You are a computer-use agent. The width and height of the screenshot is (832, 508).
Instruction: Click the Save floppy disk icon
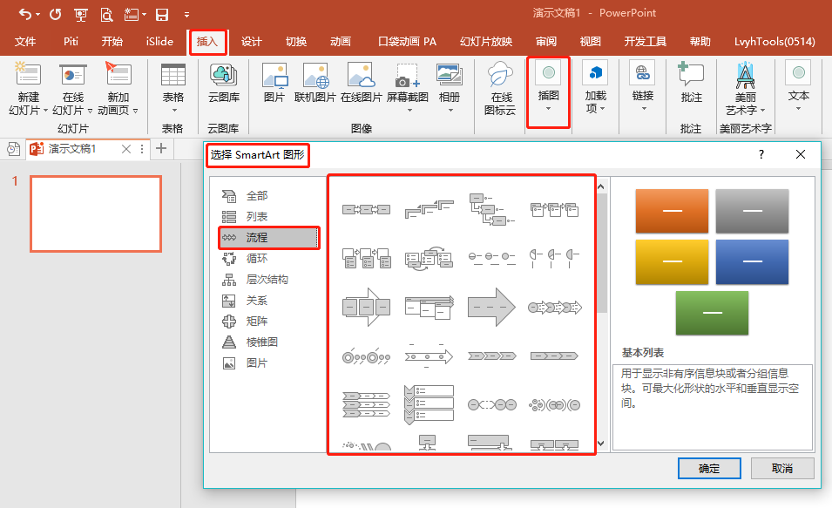pos(162,15)
